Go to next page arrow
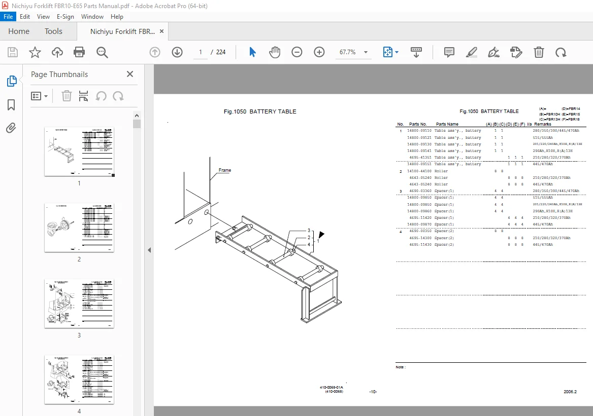 coord(177,52)
